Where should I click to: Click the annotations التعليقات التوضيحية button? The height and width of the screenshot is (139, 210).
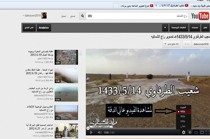point(179,28)
